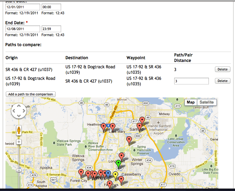Click the end date field 12/08/2011
235x191 pixels.
[x=23, y=29]
